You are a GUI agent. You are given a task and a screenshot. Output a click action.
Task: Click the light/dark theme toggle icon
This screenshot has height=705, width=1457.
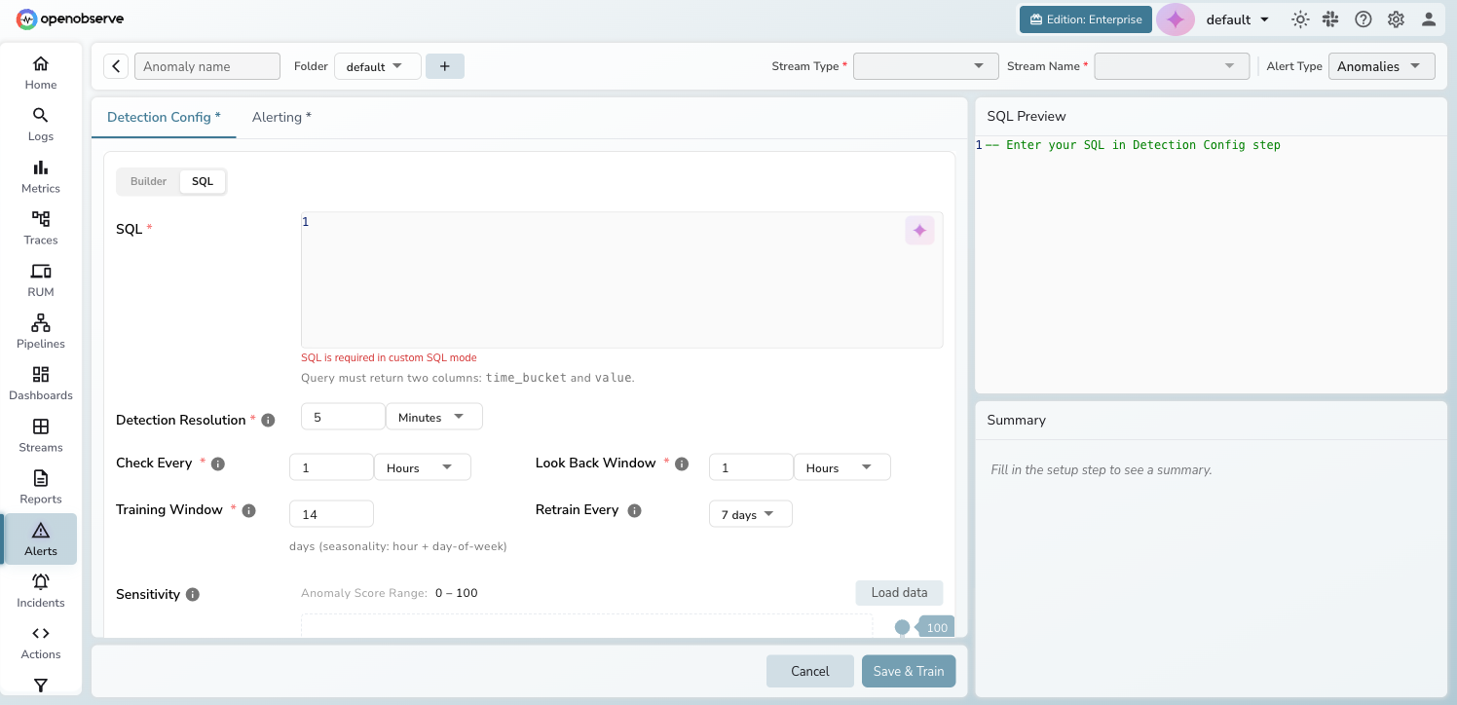pyautogui.click(x=1300, y=19)
